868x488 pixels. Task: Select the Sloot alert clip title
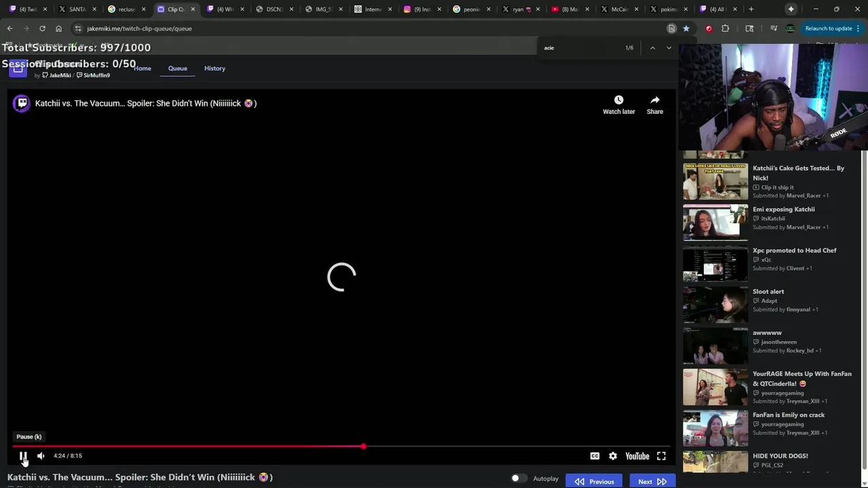click(x=768, y=291)
